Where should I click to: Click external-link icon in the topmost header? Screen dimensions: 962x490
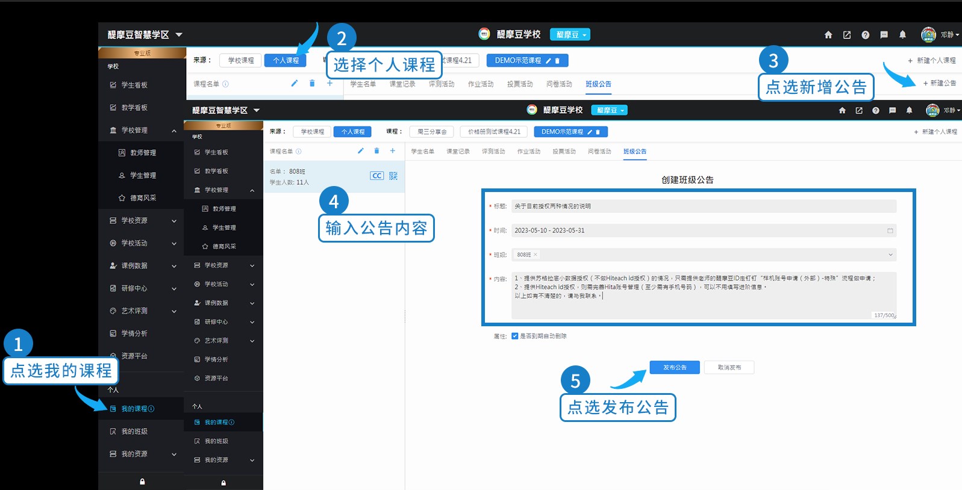point(847,35)
